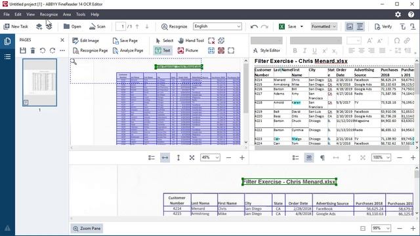Click fit-to-width icon in the Image pane
Screen dimensions: 420x236
pyautogui.click(x=165, y=158)
